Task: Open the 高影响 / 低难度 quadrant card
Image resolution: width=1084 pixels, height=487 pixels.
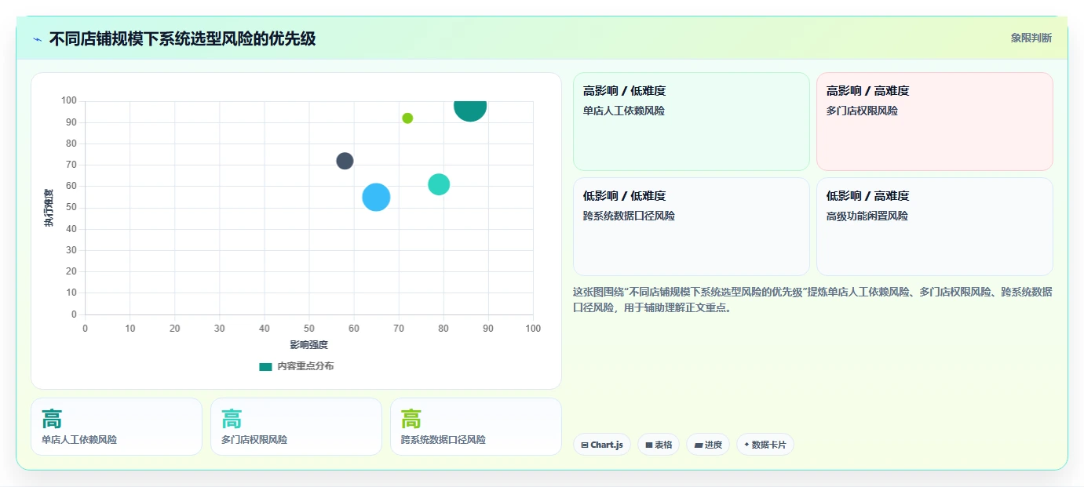Action: coord(691,122)
